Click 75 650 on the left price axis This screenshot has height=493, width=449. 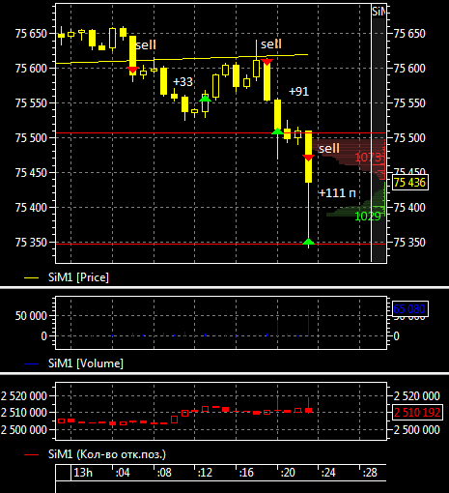(31, 34)
